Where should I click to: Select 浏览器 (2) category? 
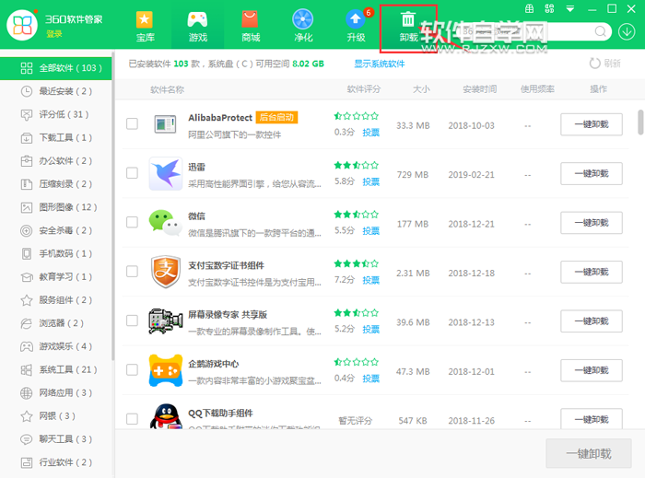click(x=56, y=323)
